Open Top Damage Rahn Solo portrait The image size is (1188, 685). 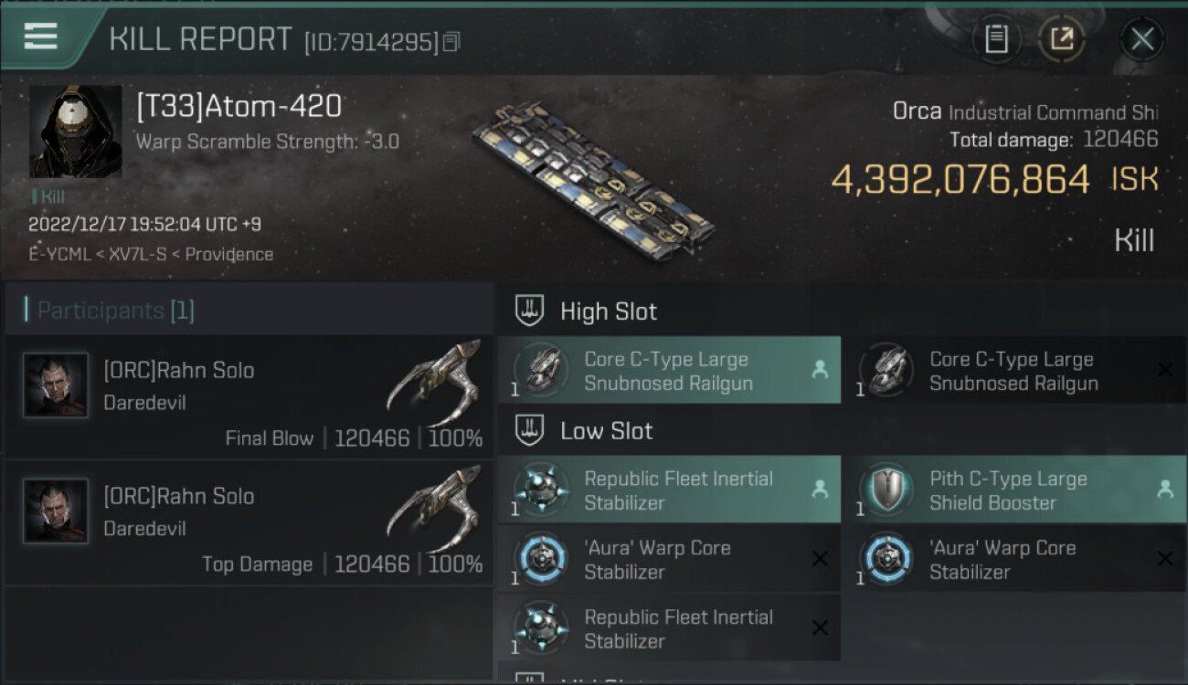point(56,511)
